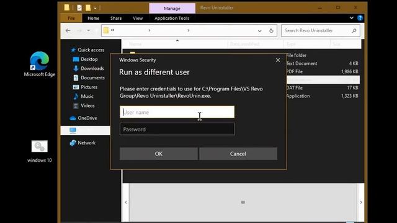Close the Windows Security dialog
This screenshot has height=223, width=397.
(x=278, y=60)
